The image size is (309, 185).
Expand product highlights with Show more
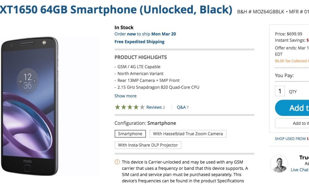pyautogui.click(x=125, y=96)
